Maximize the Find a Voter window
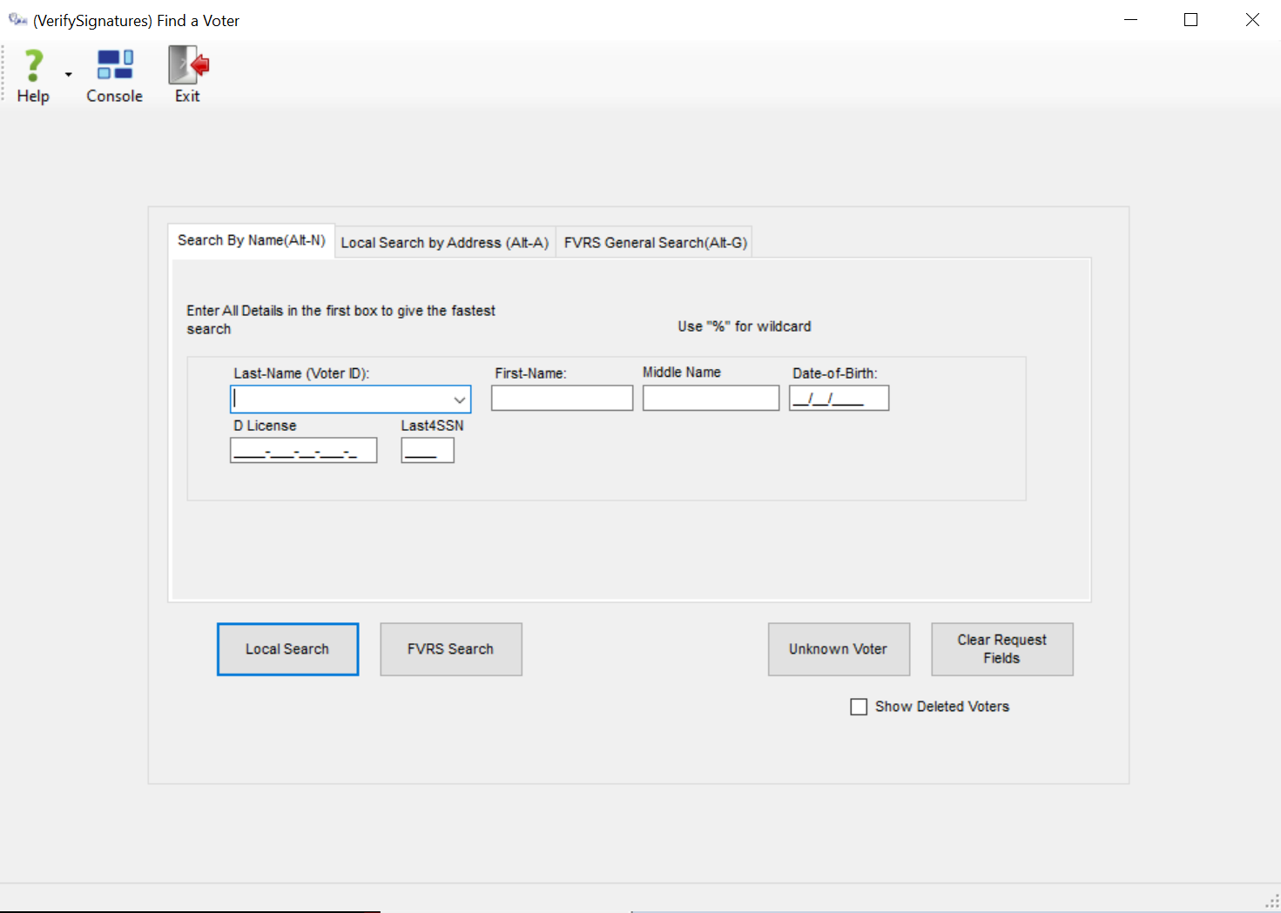This screenshot has width=1281, height=913. point(1190,20)
